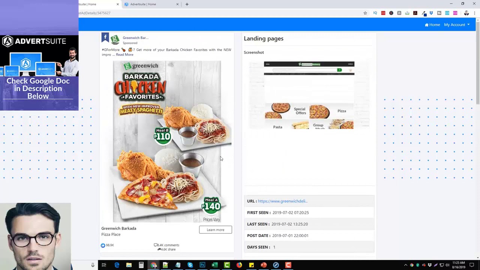The image size is (480, 270).
Task: Click the comments bubble icon
Action: point(156,245)
